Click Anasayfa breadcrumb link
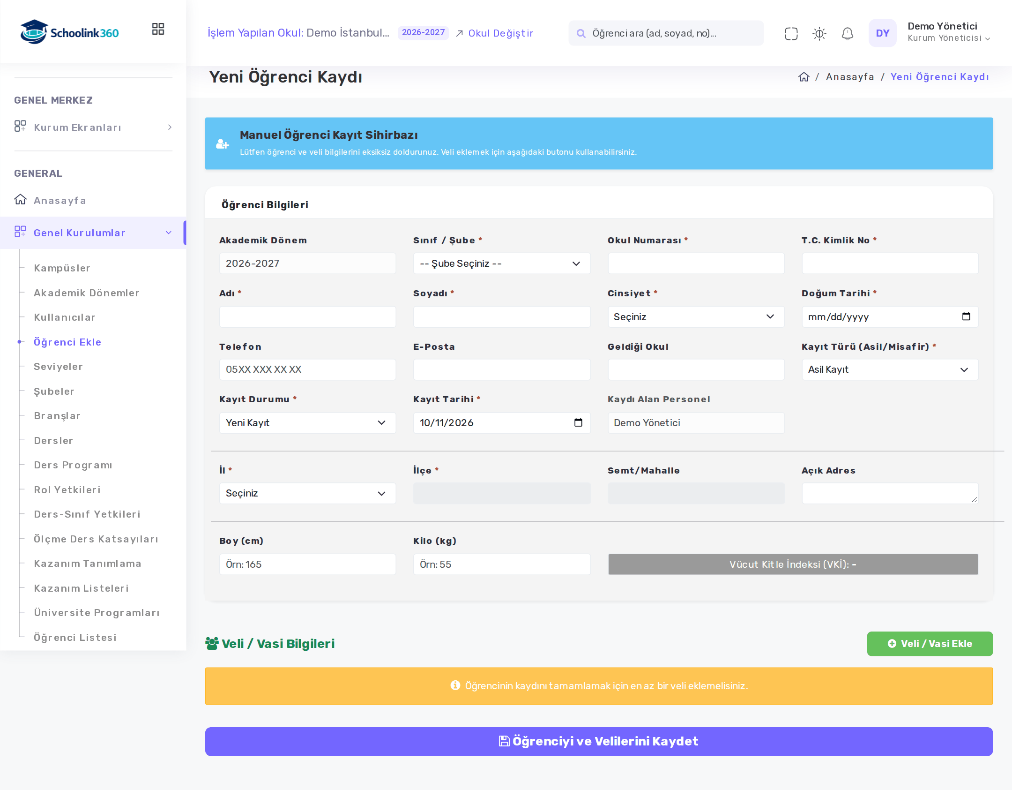Screen dimensions: 1012x790 pyautogui.click(x=850, y=77)
